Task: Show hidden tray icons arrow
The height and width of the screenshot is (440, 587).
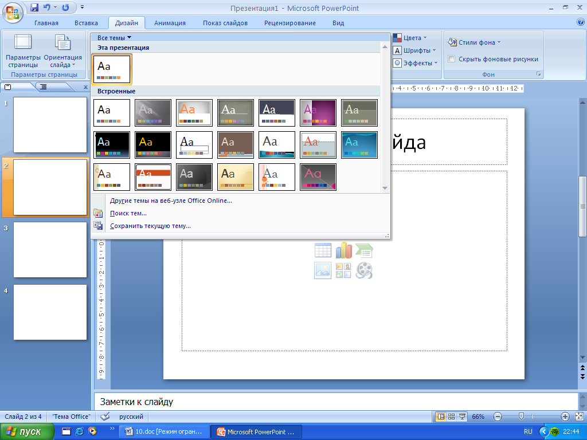Action: pyautogui.click(x=544, y=431)
